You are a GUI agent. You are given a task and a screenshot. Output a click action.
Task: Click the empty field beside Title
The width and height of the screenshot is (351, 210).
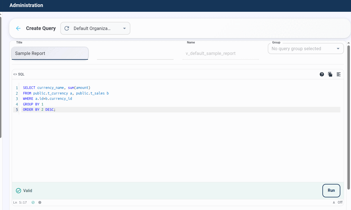(x=135, y=53)
